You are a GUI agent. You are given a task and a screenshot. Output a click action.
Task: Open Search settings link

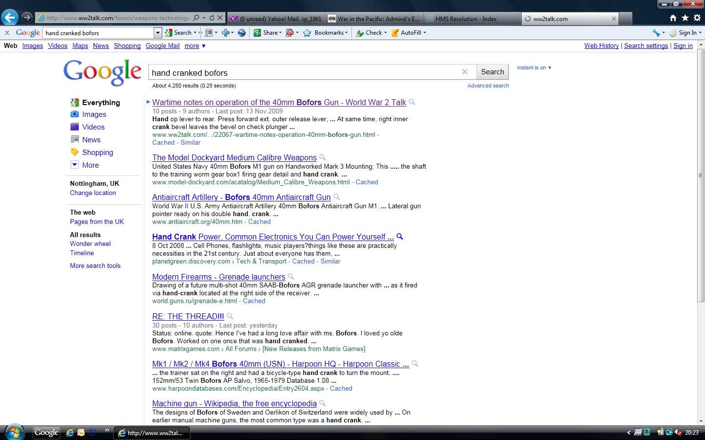(646, 45)
